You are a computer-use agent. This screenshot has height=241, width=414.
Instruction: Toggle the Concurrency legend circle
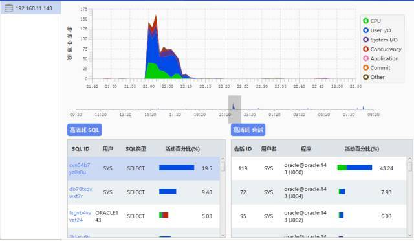[x=365, y=49]
